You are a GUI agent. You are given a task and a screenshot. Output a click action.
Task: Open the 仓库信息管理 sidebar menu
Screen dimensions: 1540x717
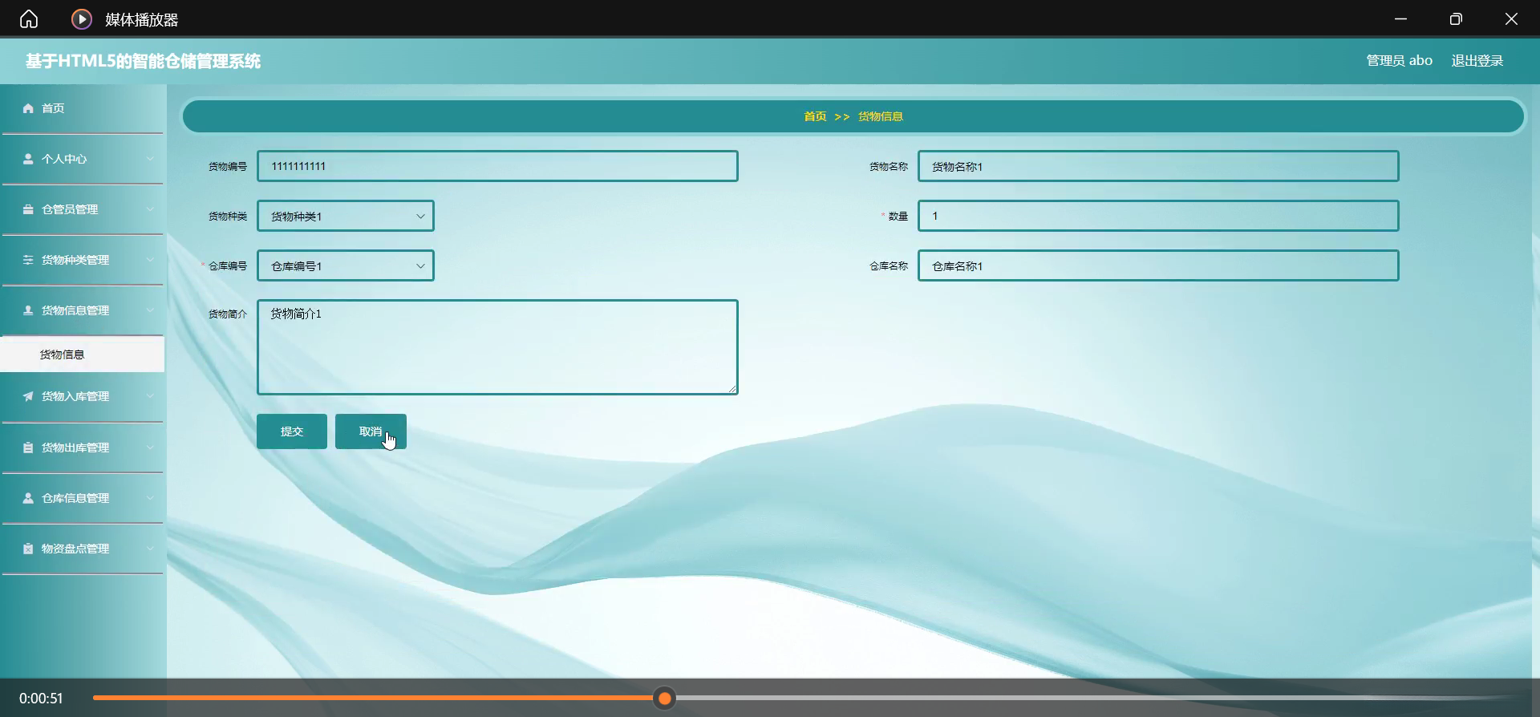coord(83,498)
